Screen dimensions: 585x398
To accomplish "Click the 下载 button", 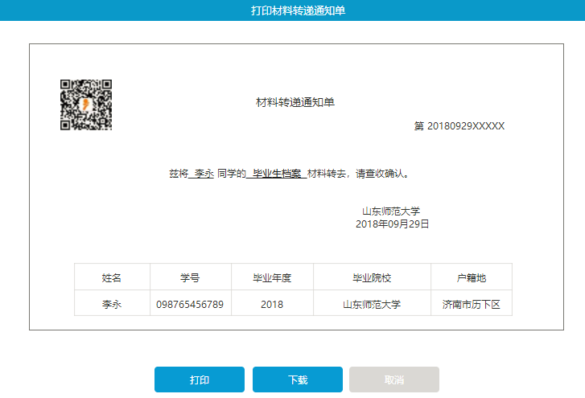I will 298,380.
